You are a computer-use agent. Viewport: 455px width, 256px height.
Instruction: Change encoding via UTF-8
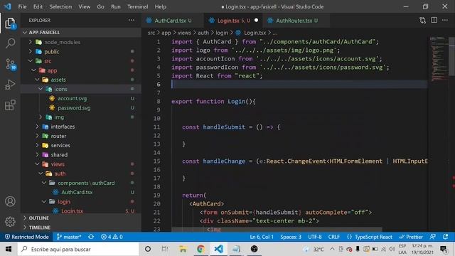[x=314, y=237]
